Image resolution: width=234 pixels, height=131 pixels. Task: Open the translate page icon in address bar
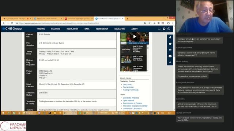(x=145, y=23)
